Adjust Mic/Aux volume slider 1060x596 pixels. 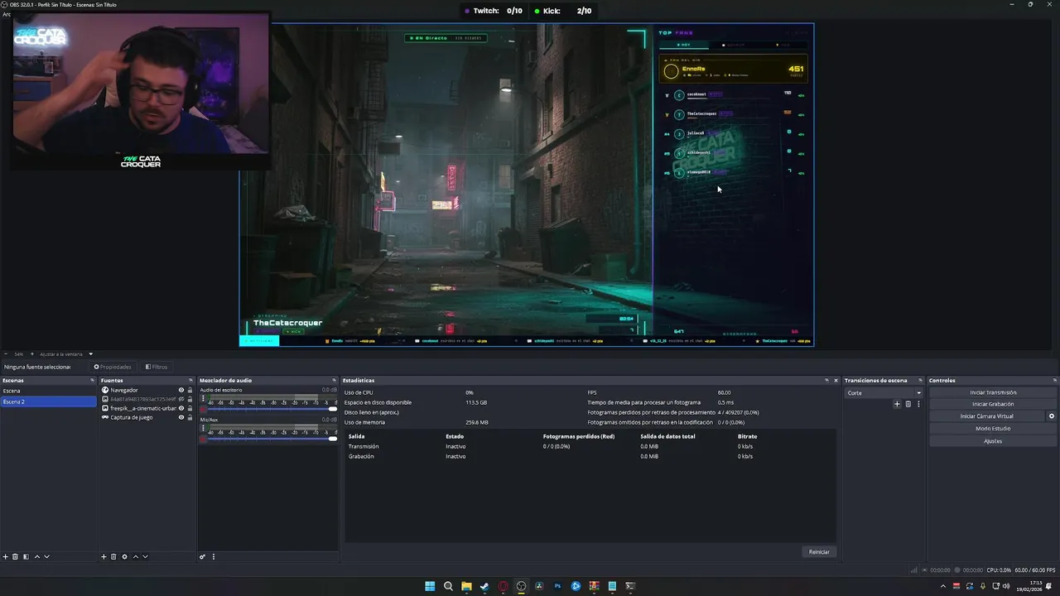click(272, 439)
